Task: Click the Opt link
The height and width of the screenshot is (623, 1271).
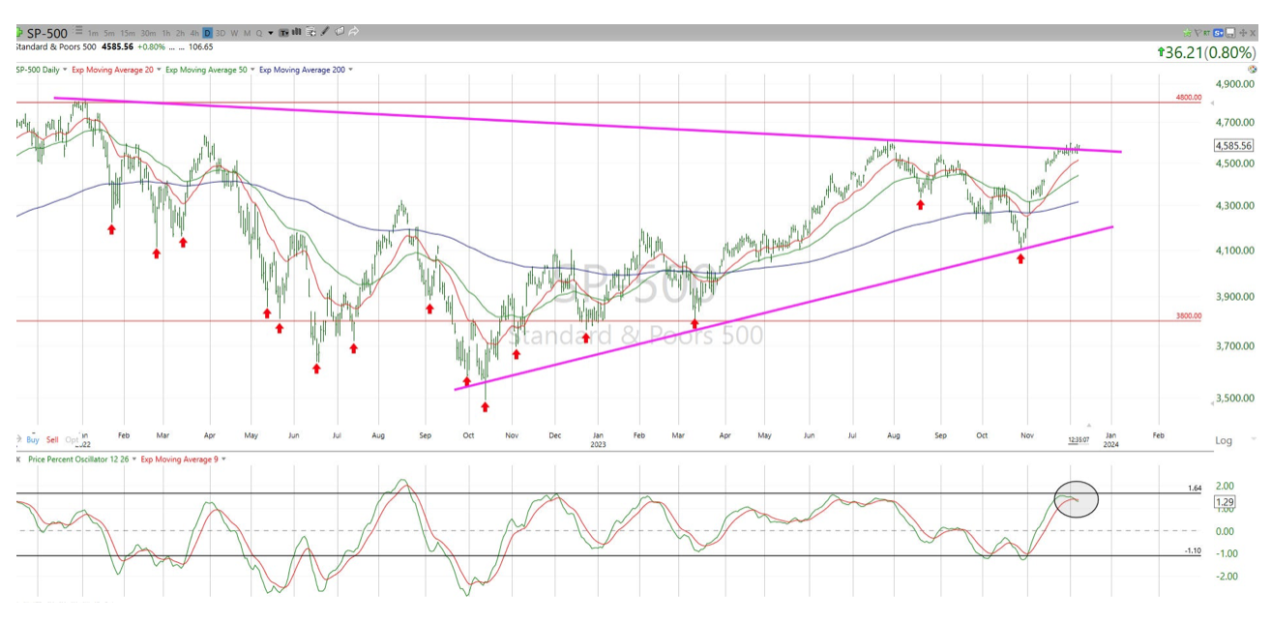Action: (x=72, y=439)
